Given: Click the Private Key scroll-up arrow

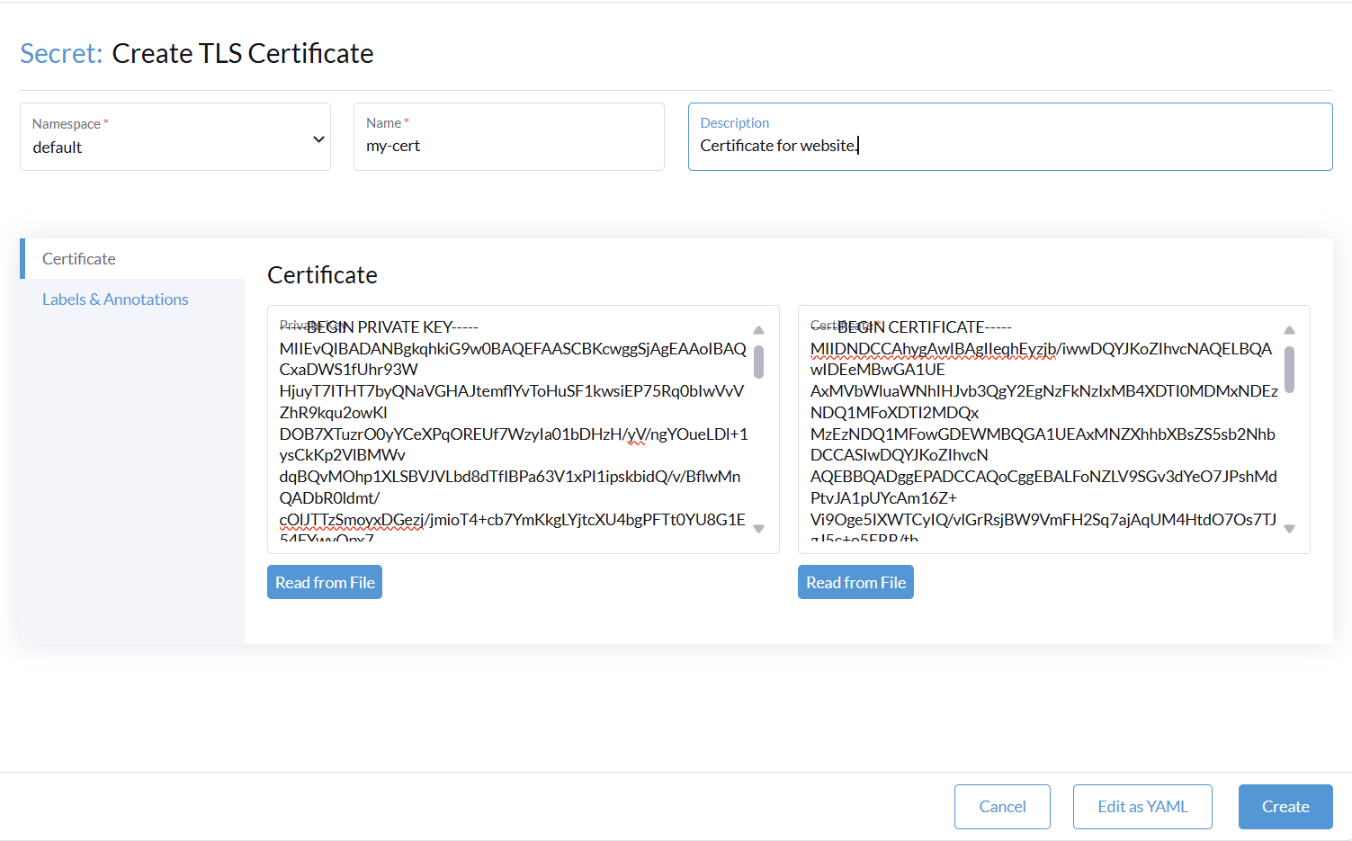Looking at the screenshot, I should (x=758, y=330).
